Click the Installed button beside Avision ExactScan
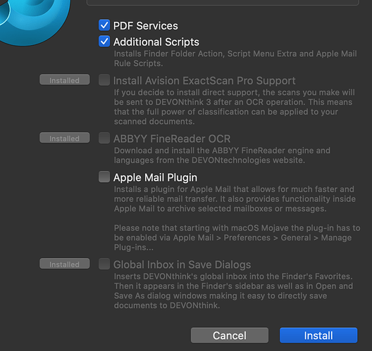Image resolution: width=372 pixels, height=351 pixels. pyautogui.click(x=65, y=79)
